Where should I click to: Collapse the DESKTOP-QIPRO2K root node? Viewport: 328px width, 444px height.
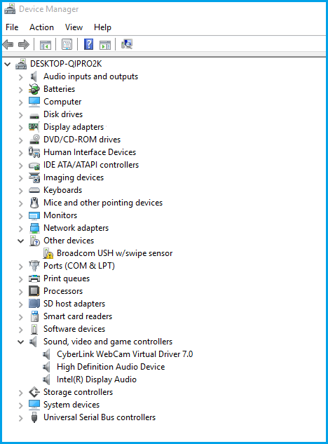coord(8,65)
